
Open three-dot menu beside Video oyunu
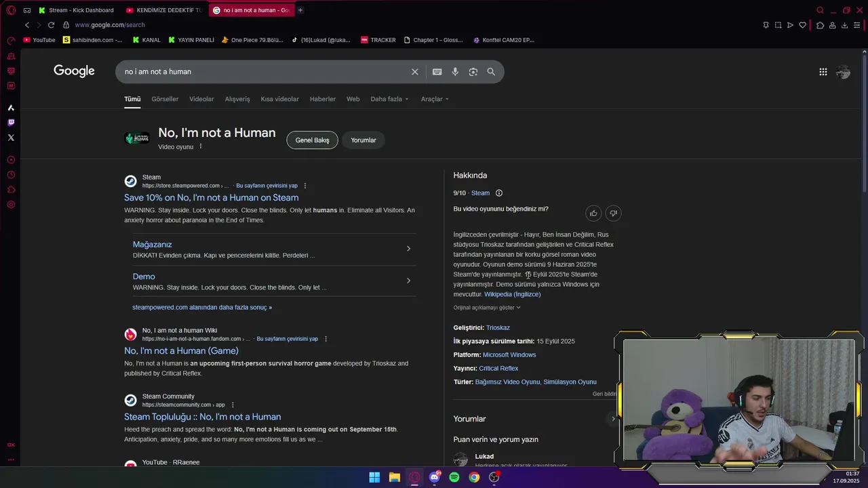(x=201, y=146)
